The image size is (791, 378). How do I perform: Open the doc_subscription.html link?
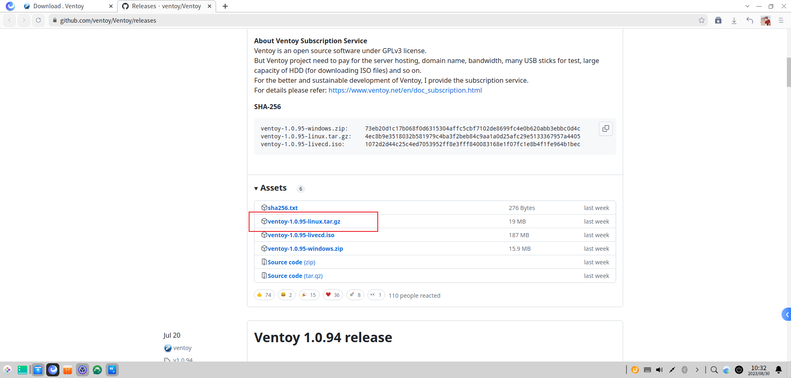pyautogui.click(x=405, y=90)
